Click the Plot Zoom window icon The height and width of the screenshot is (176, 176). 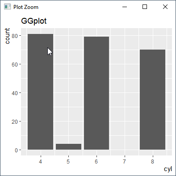[x=7, y=7]
